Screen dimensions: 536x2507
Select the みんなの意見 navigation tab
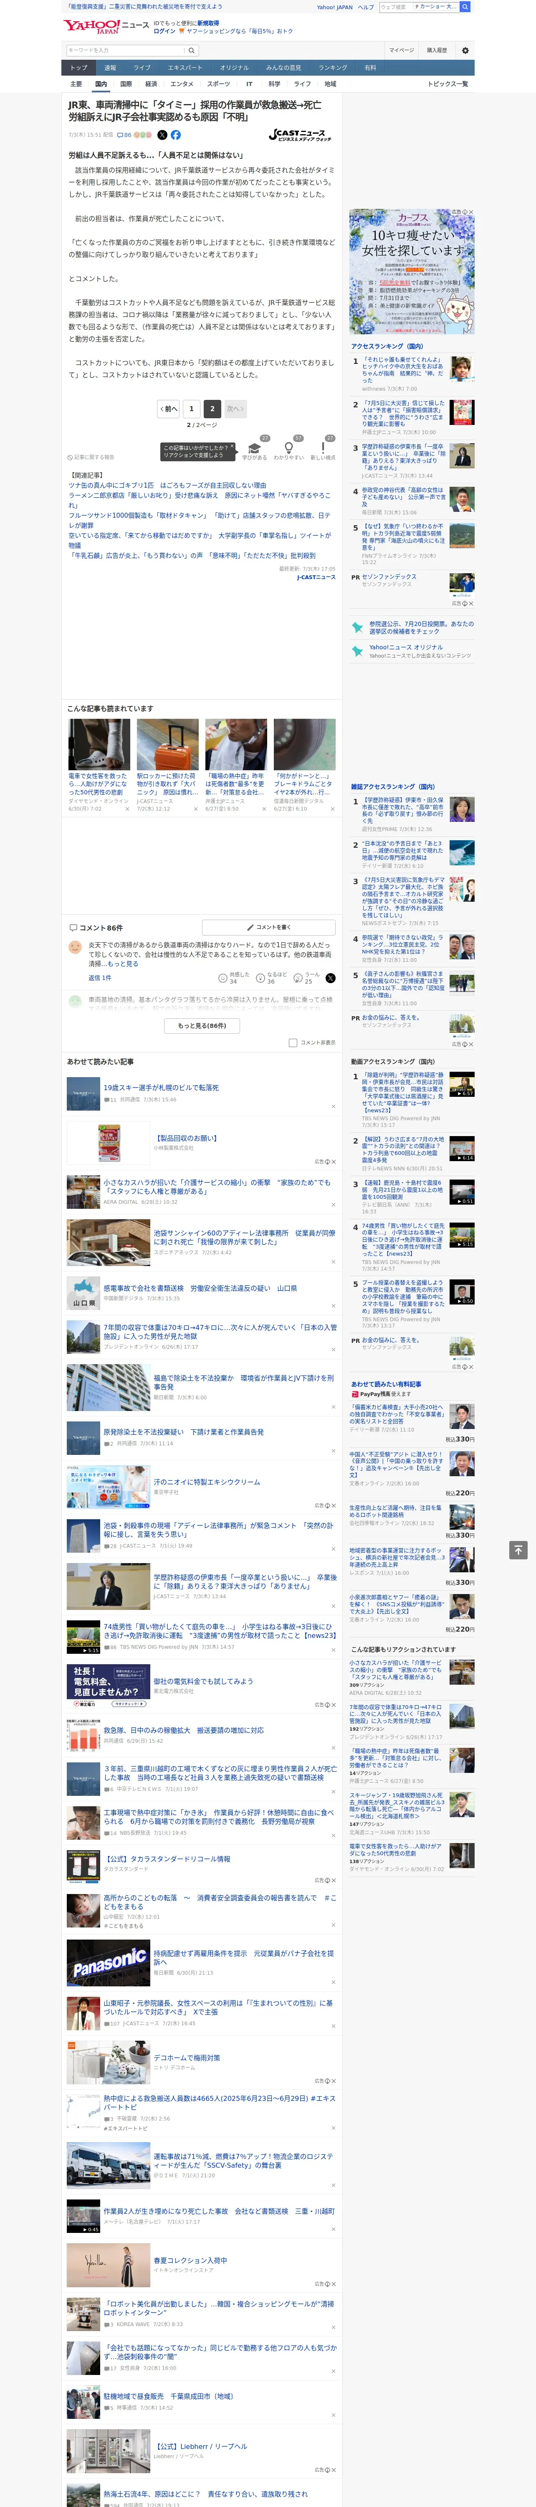click(283, 67)
